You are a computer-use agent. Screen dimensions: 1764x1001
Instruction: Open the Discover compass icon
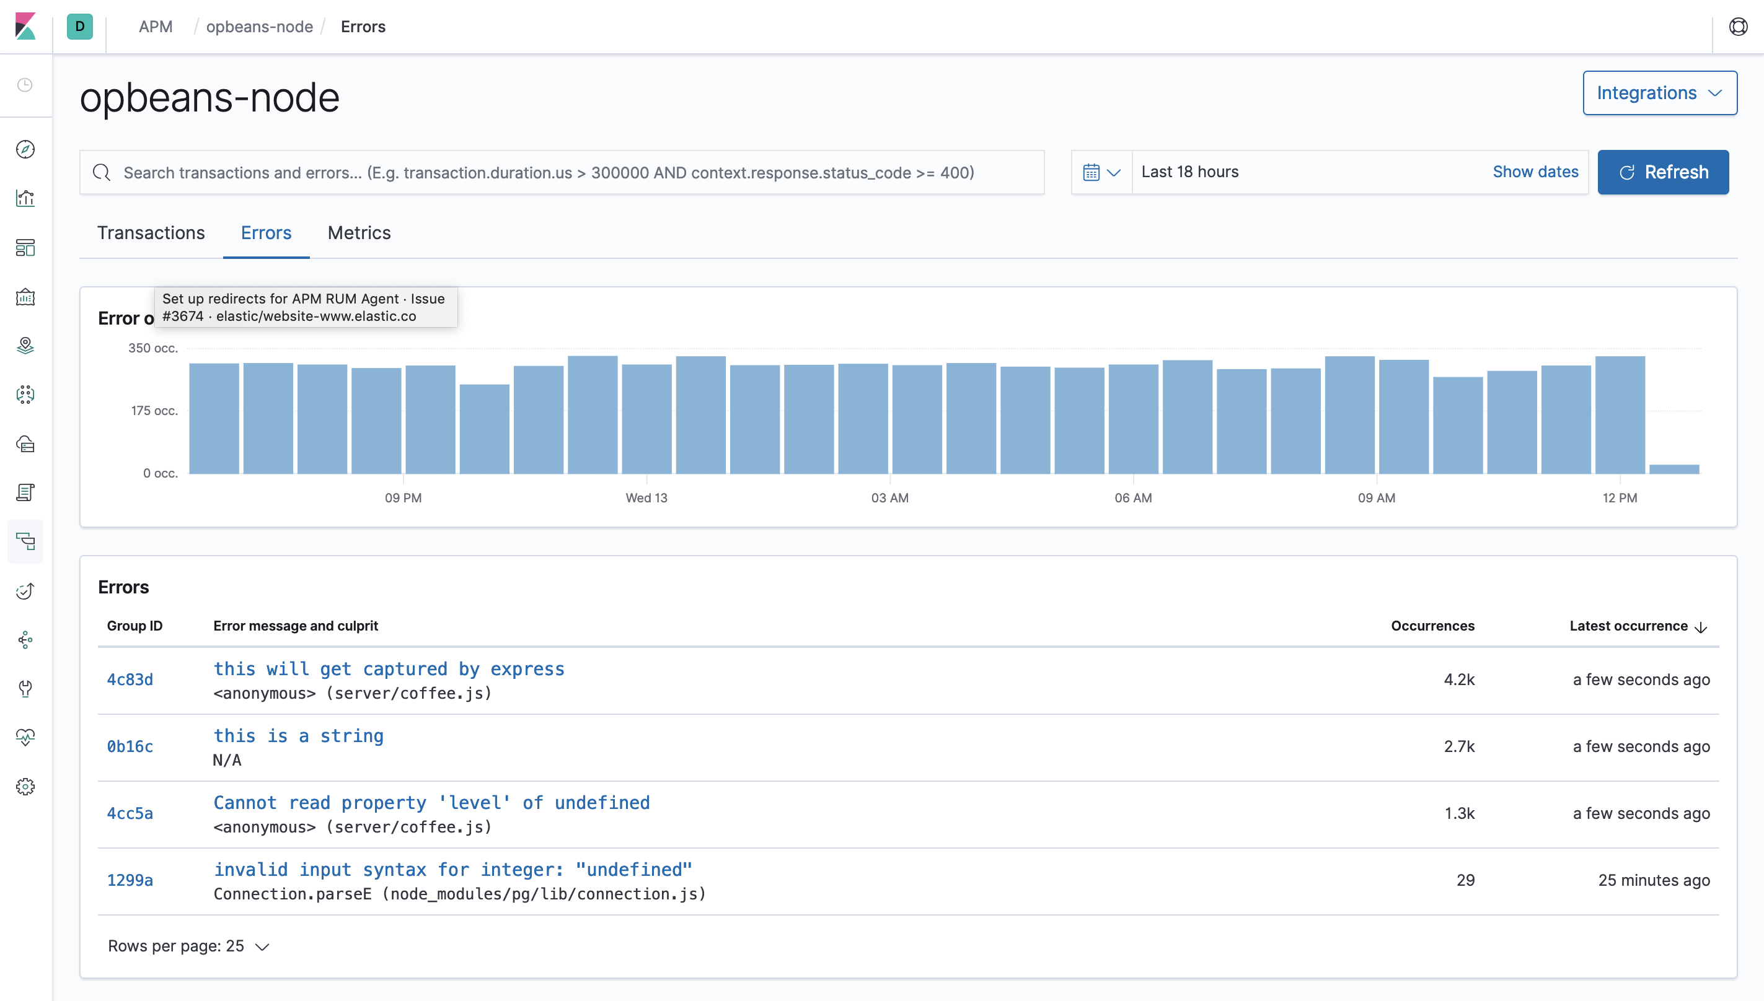[x=25, y=150]
